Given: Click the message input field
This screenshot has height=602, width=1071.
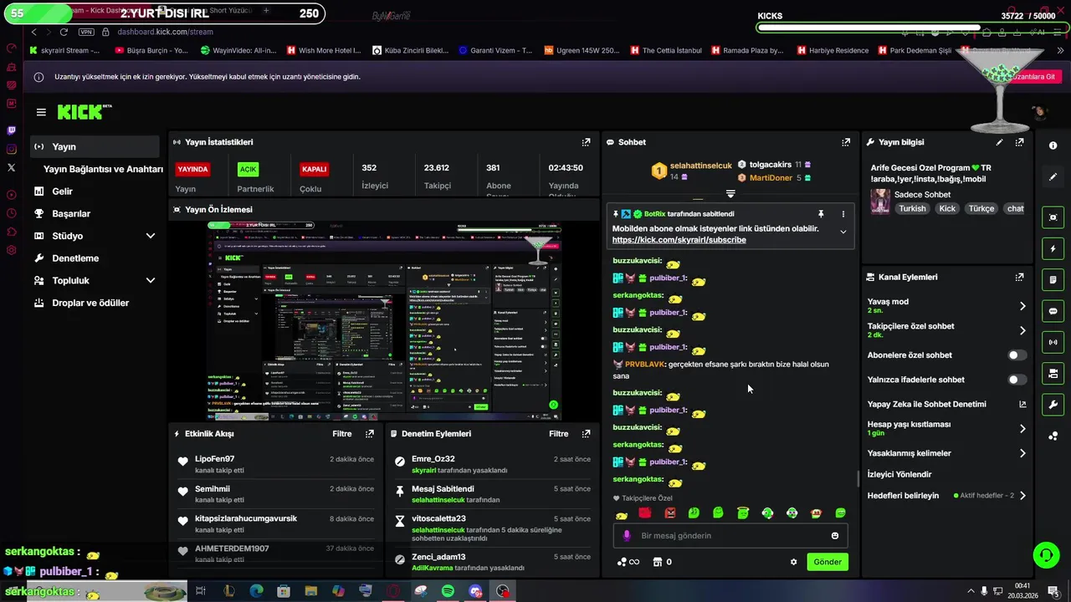Looking at the screenshot, I should (x=731, y=536).
